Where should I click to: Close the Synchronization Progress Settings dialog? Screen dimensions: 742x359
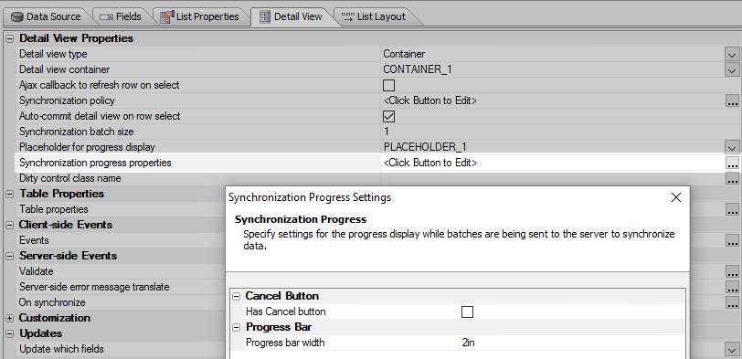[676, 197]
